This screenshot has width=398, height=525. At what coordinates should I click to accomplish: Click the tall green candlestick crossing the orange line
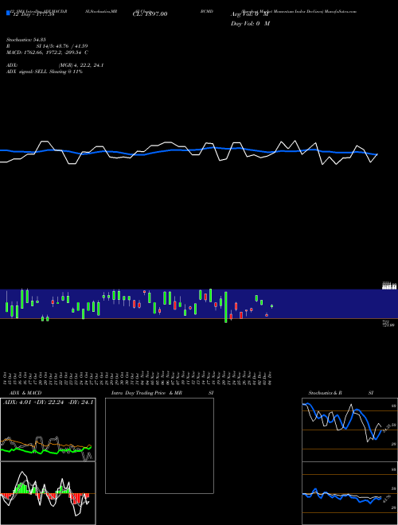(x=226, y=307)
